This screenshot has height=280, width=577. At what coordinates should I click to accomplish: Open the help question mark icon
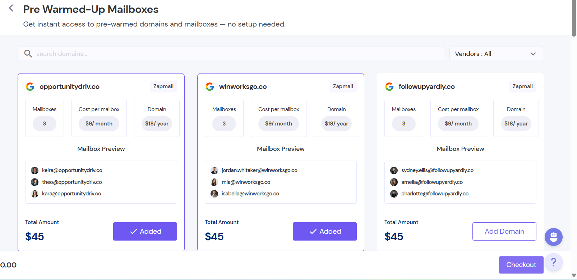(x=553, y=262)
